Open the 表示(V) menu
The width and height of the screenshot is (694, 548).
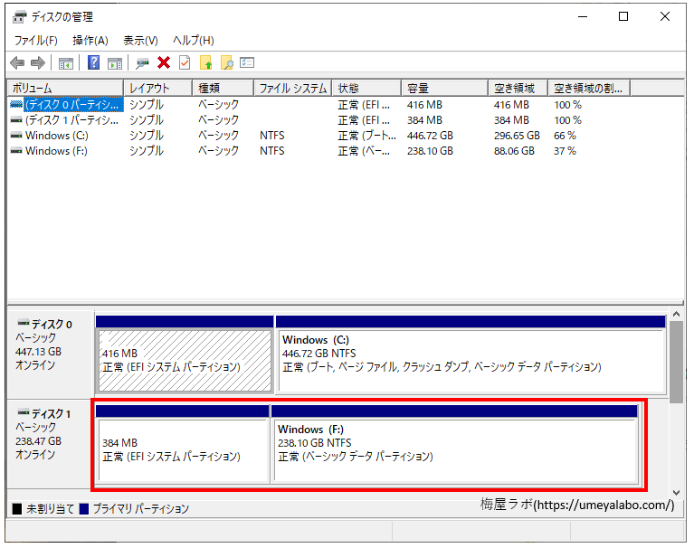coord(140,41)
